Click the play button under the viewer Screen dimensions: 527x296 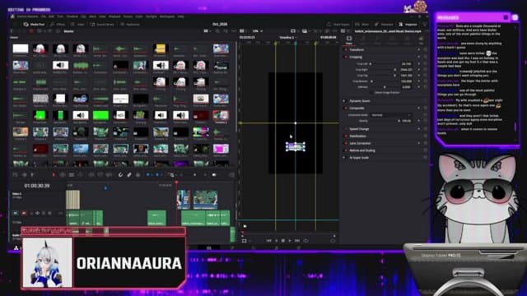click(290, 241)
